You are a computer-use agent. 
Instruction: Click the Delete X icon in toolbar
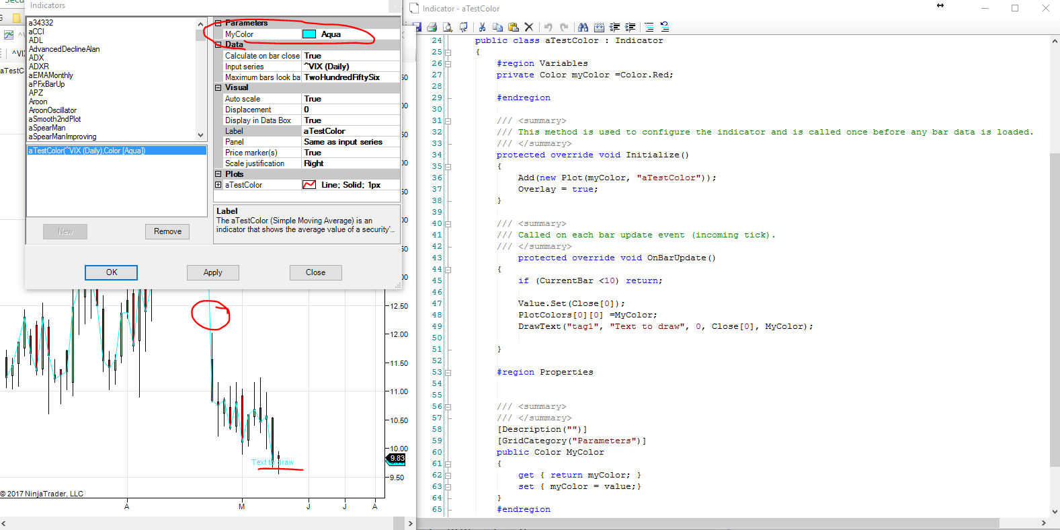tap(529, 27)
